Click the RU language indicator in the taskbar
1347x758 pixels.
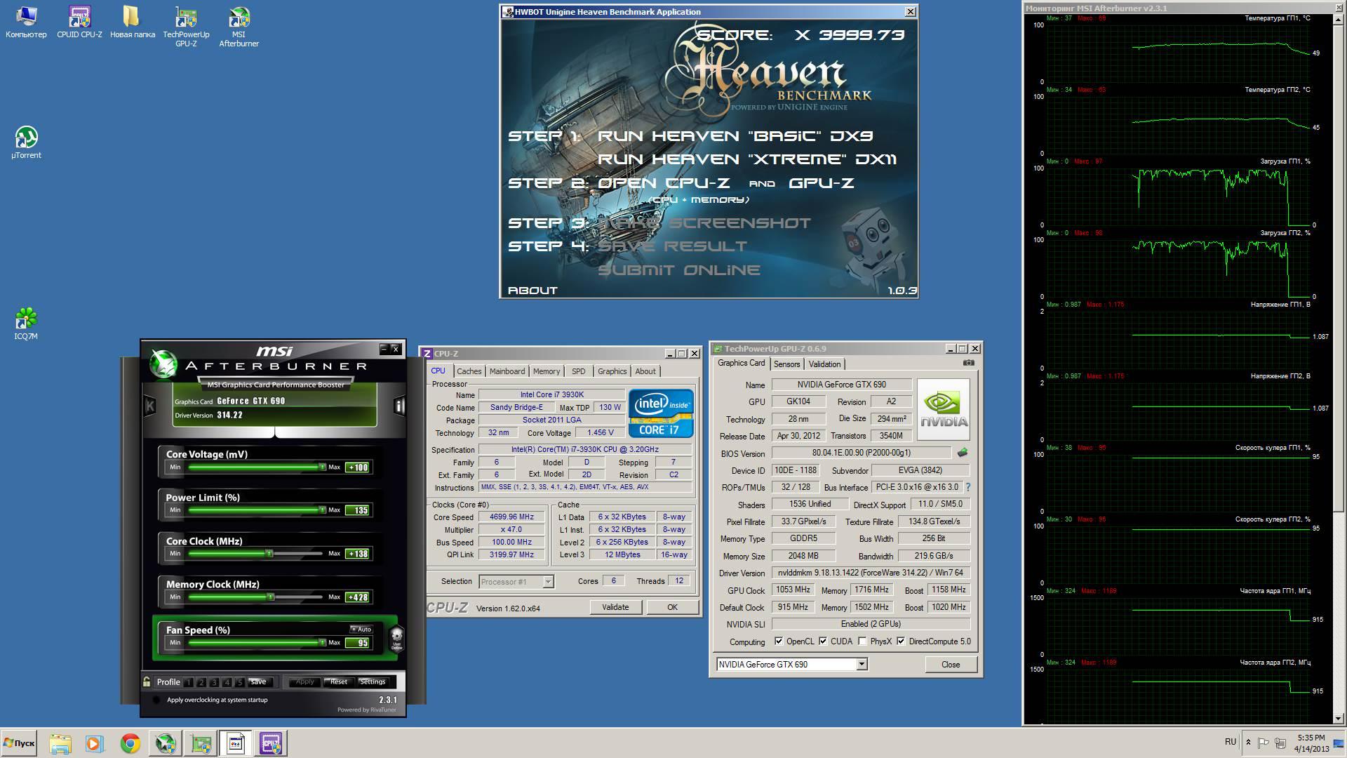point(1231,742)
